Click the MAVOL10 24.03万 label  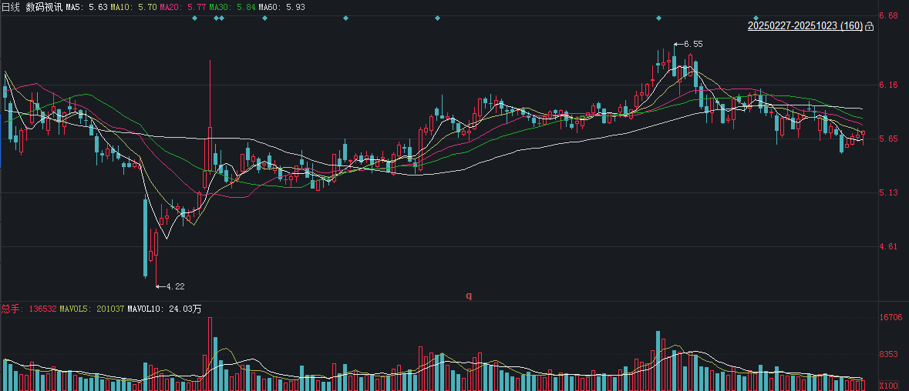164,309
